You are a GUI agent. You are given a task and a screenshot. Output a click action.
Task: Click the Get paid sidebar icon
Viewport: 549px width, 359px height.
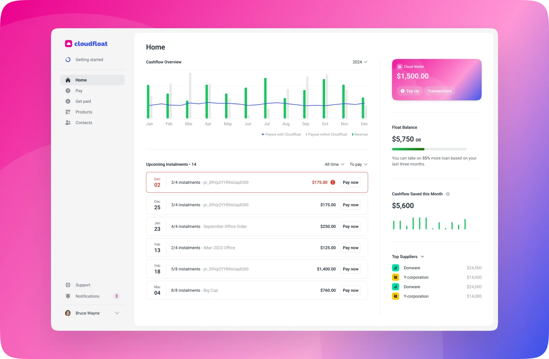pos(68,101)
